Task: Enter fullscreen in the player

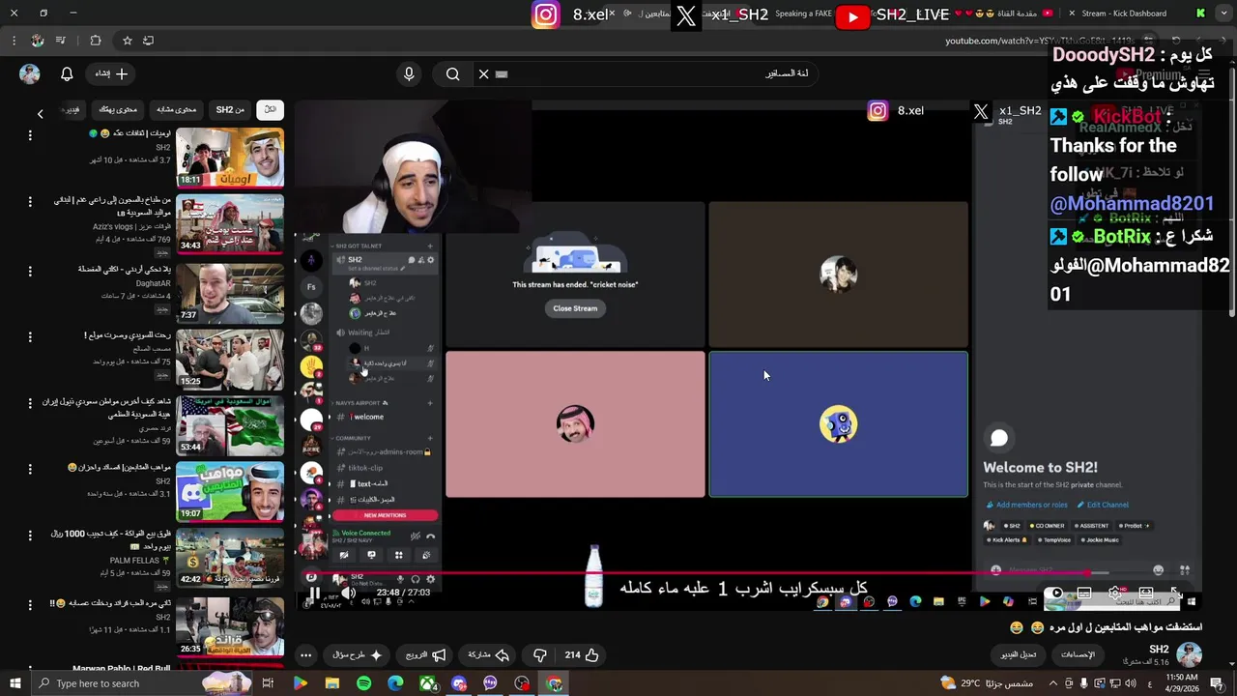Action: pyautogui.click(x=1176, y=593)
